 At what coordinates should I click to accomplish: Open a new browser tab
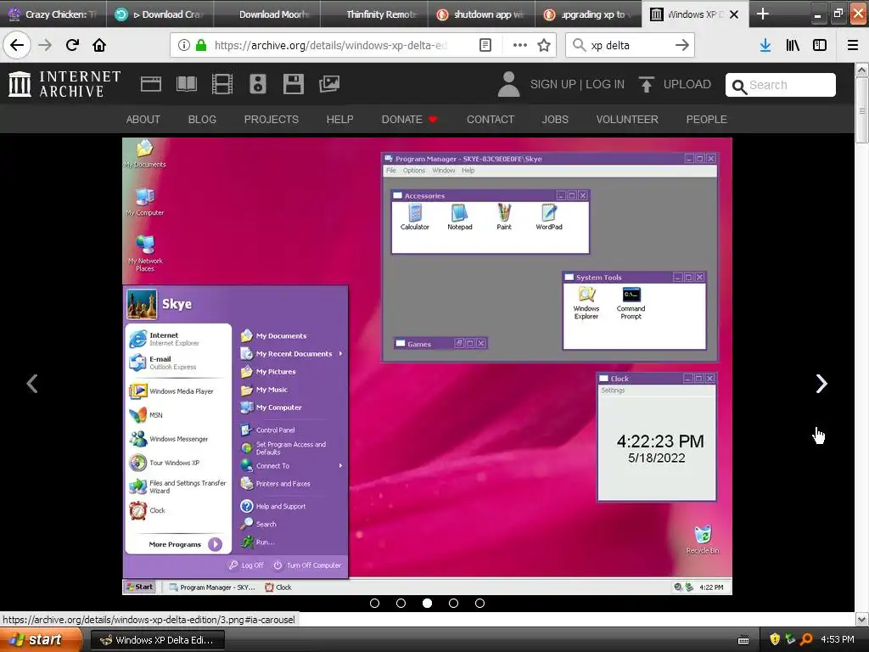tap(763, 14)
